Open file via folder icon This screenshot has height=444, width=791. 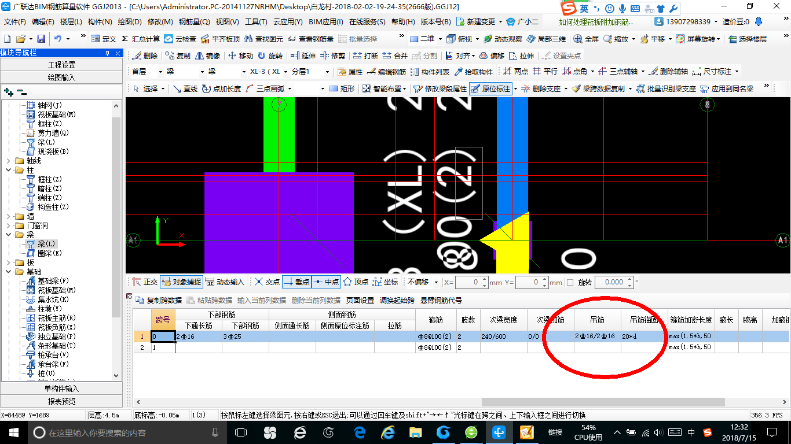pos(20,39)
